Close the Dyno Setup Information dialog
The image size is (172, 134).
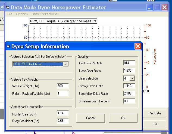(138, 46)
